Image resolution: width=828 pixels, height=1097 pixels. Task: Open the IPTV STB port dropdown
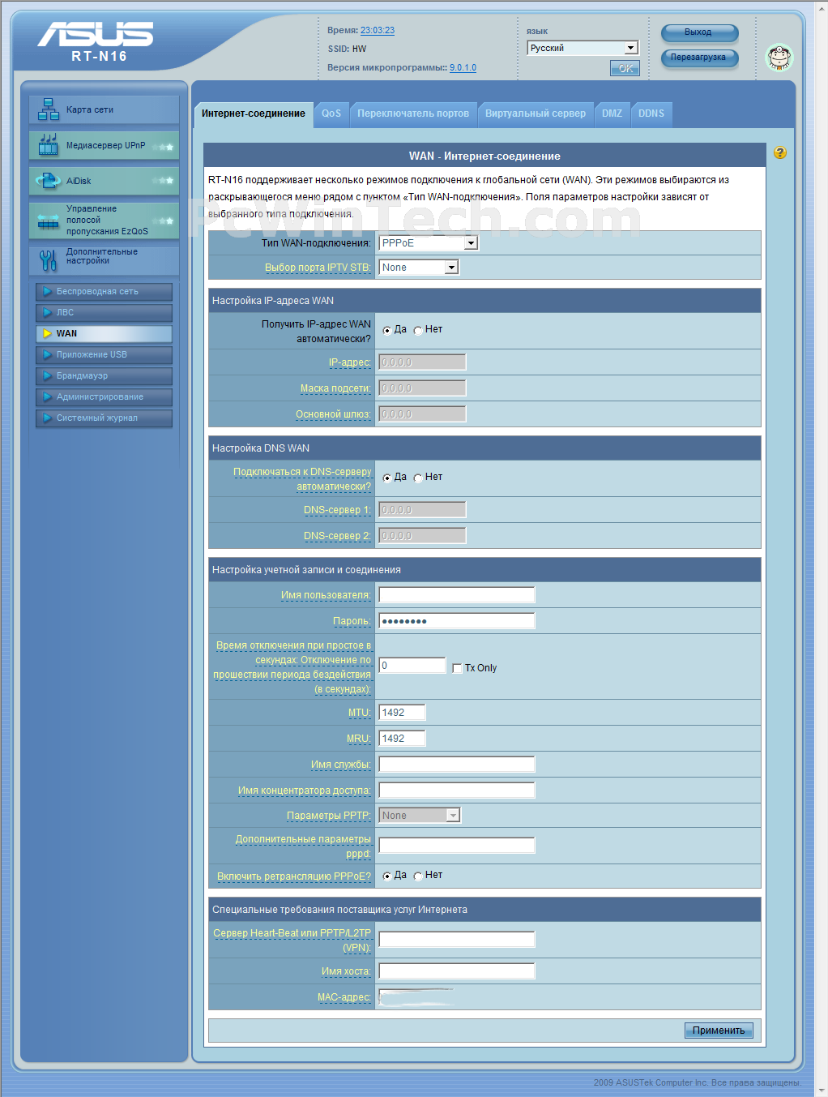[x=419, y=267]
